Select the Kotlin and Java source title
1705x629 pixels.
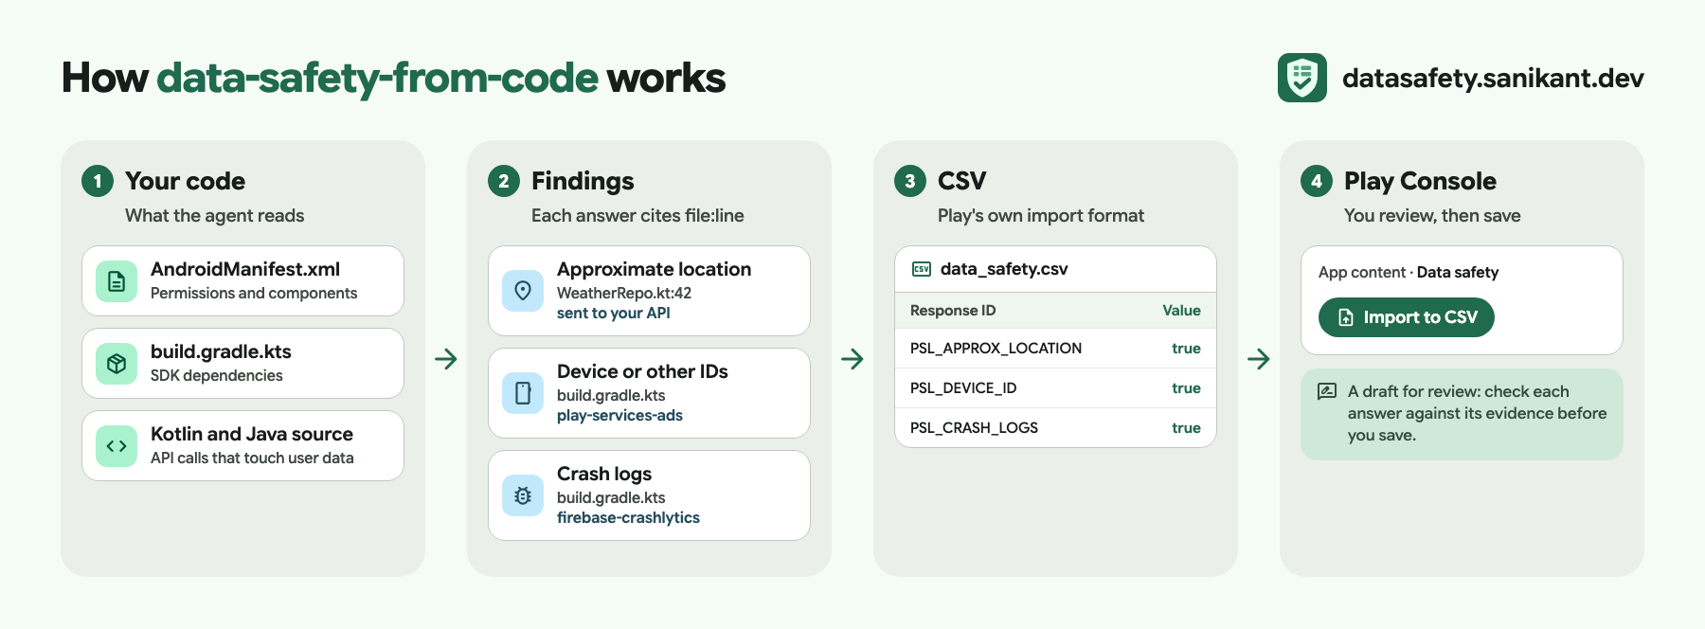252,434
